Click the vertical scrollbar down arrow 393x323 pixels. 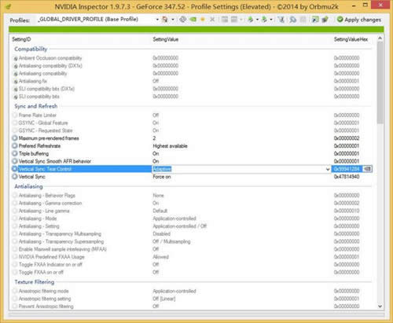[x=380, y=306]
